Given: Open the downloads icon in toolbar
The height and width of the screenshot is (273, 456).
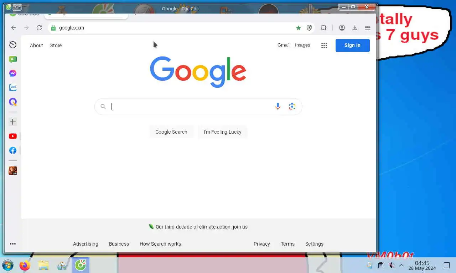Looking at the screenshot, I should [355, 28].
